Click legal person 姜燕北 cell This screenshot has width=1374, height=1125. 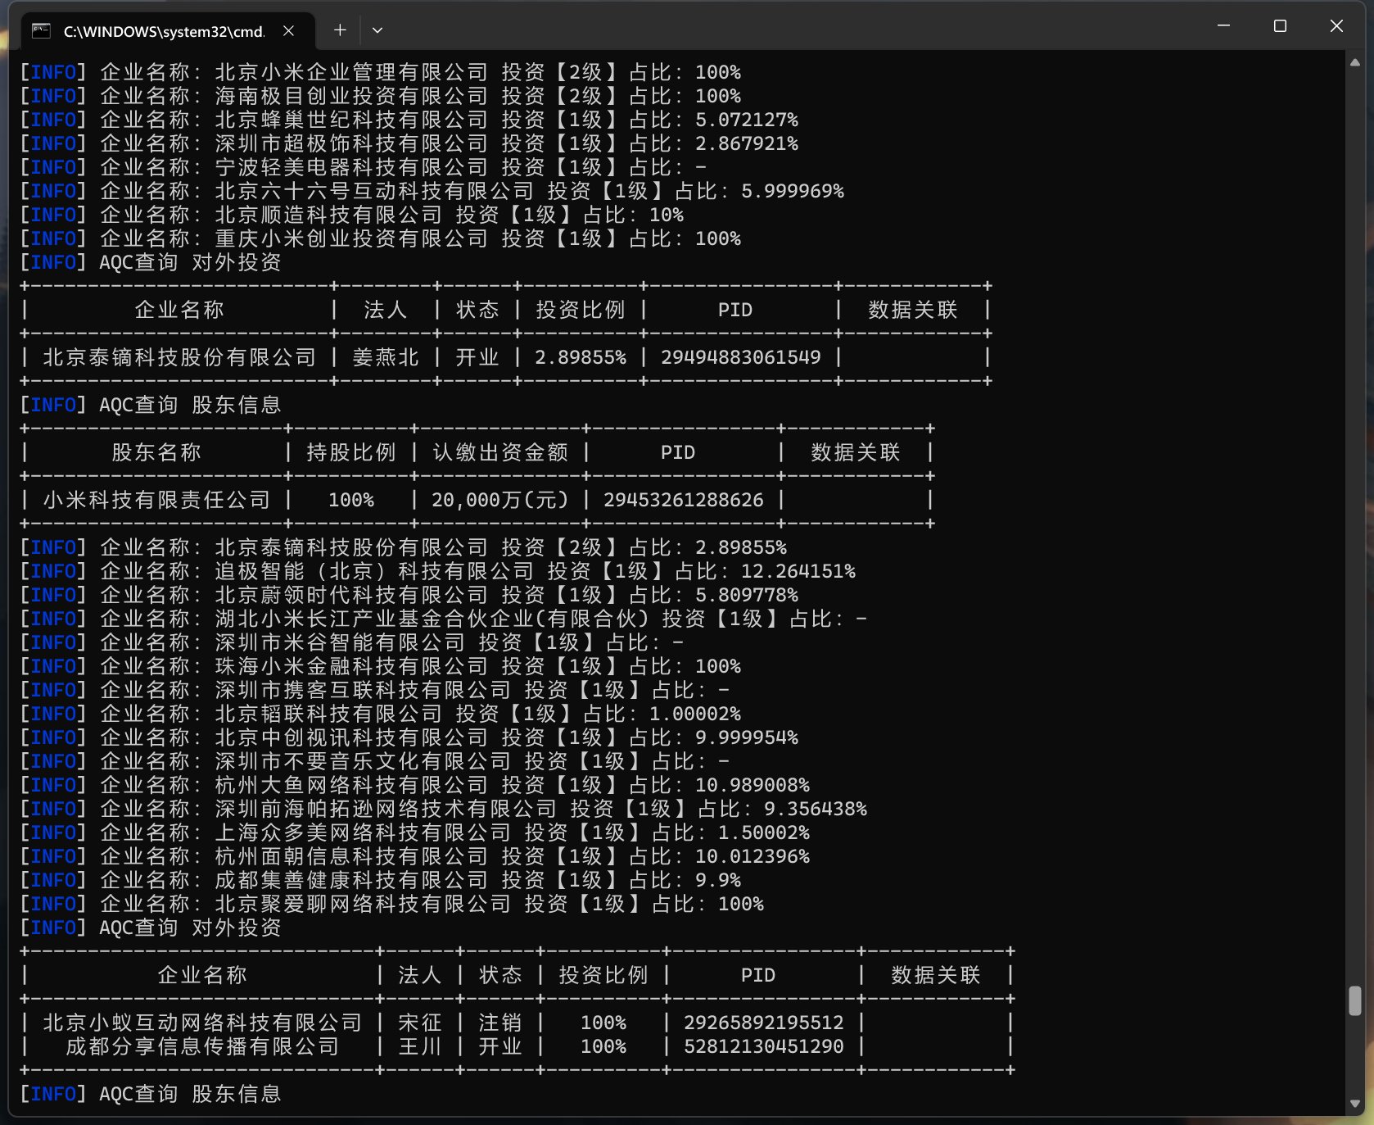pyautogui.click(x=385, y=357)
